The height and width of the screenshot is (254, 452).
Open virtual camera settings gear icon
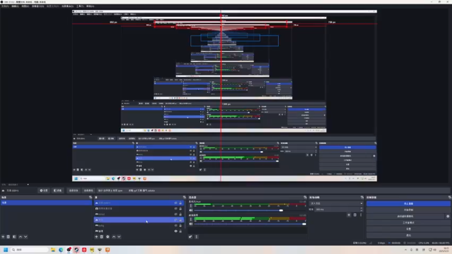pyautogui.click(x=447, y=216)
